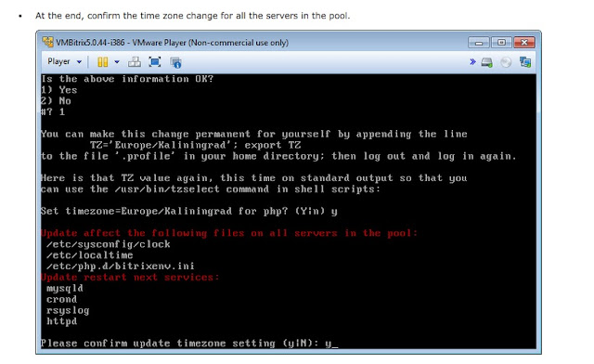This screenshot has width=594, height=364.
Task: Click the '2) No' option line
Action: (56, 101)
